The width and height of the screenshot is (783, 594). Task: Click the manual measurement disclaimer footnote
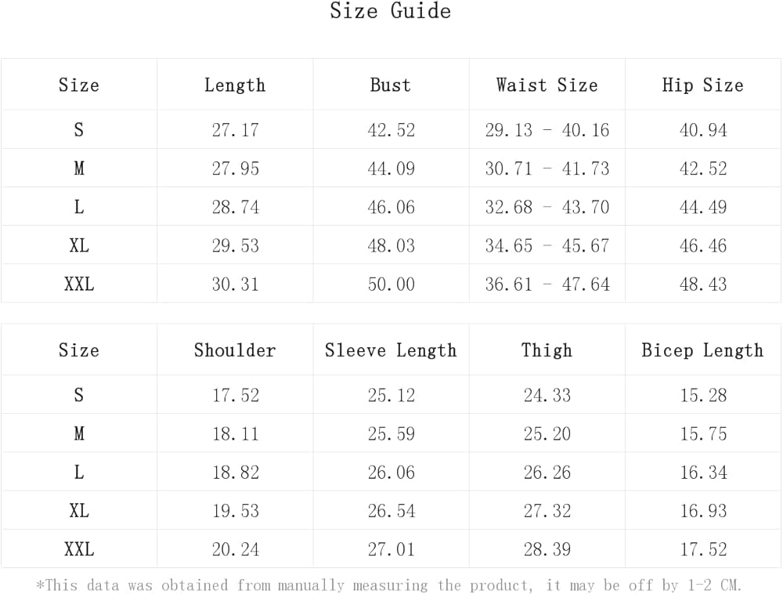[x=389, y=585]
